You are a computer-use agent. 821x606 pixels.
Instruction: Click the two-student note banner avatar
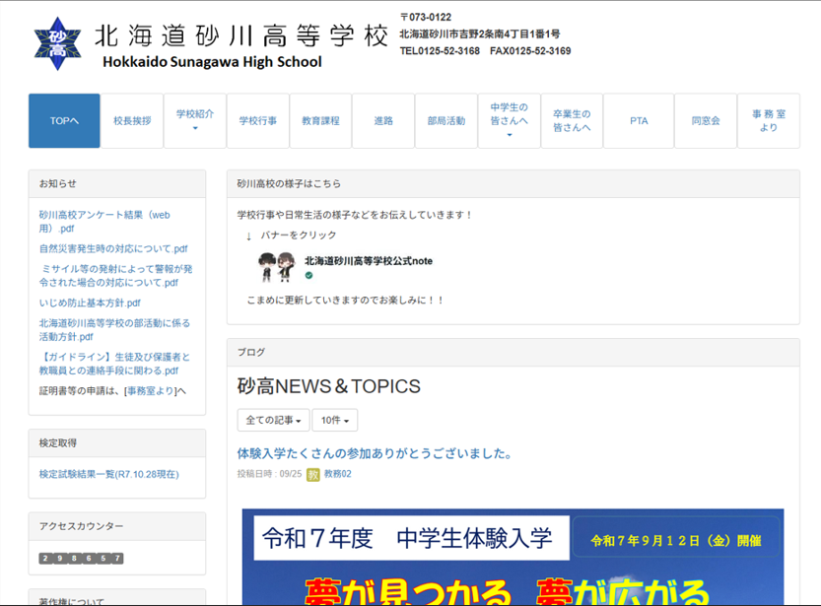276,267
